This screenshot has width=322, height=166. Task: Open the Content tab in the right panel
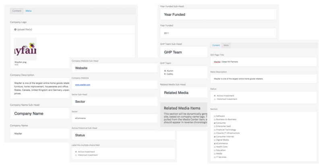pos(216,45)
